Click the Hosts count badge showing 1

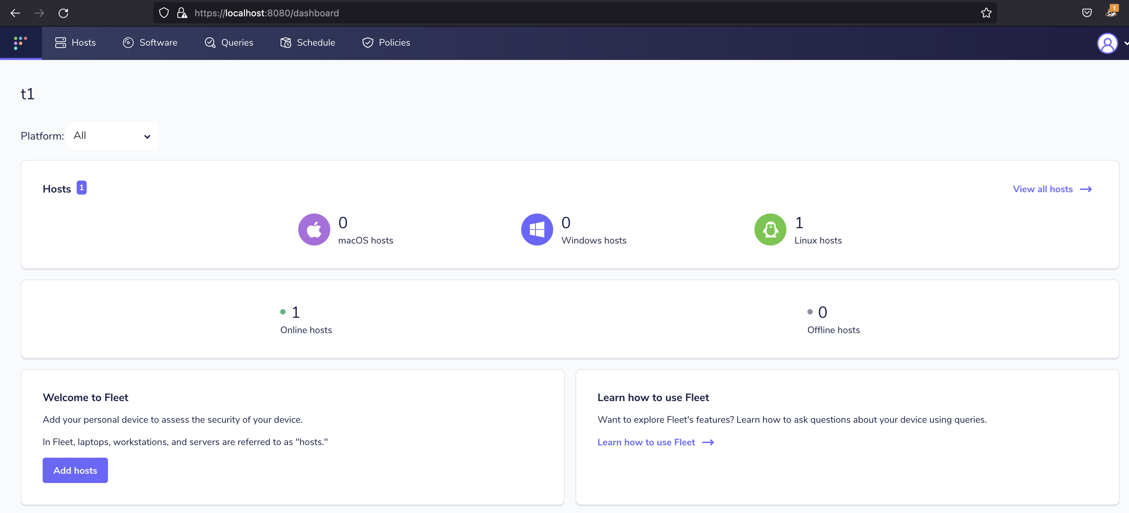point(82,188)
